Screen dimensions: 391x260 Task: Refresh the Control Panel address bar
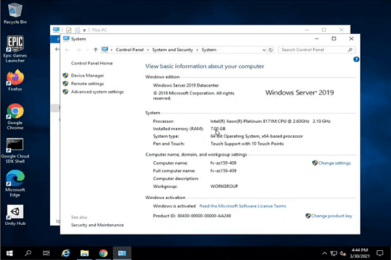270,50
